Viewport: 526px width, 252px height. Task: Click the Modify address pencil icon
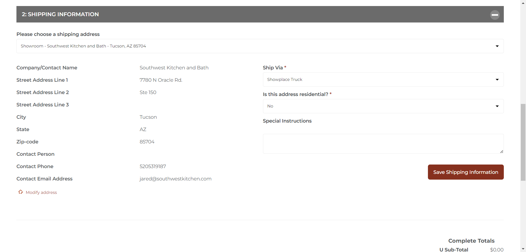pos(21,192)
